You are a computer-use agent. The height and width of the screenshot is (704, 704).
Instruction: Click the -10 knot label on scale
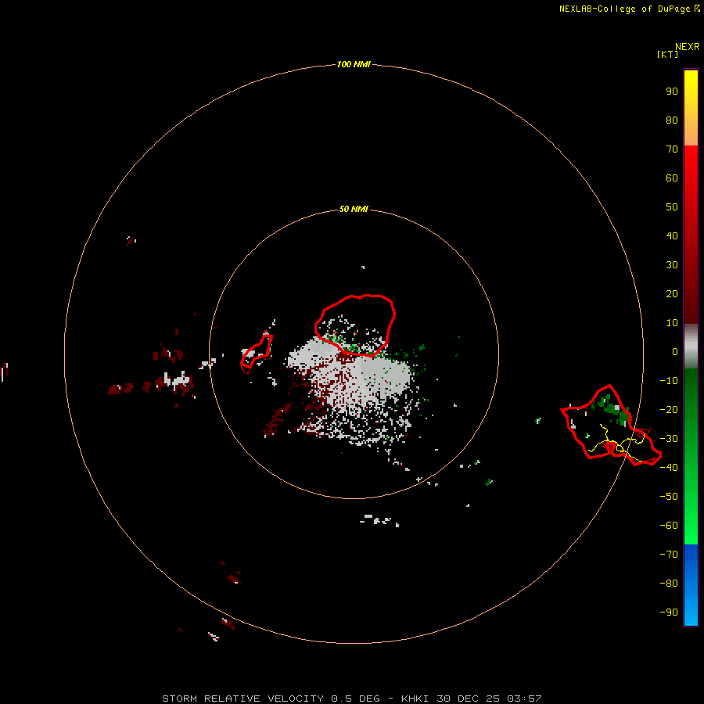tap(669, 381)
